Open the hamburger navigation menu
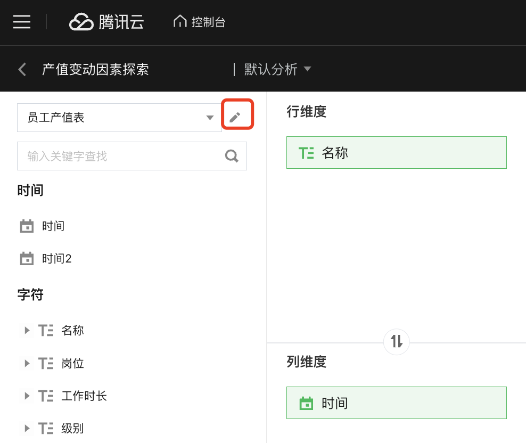The image size is (526, 443). click(22, 22)
